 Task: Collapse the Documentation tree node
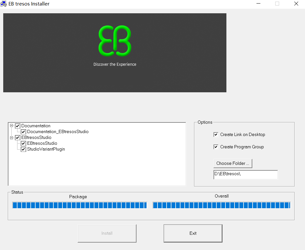(x=12, y=126)
